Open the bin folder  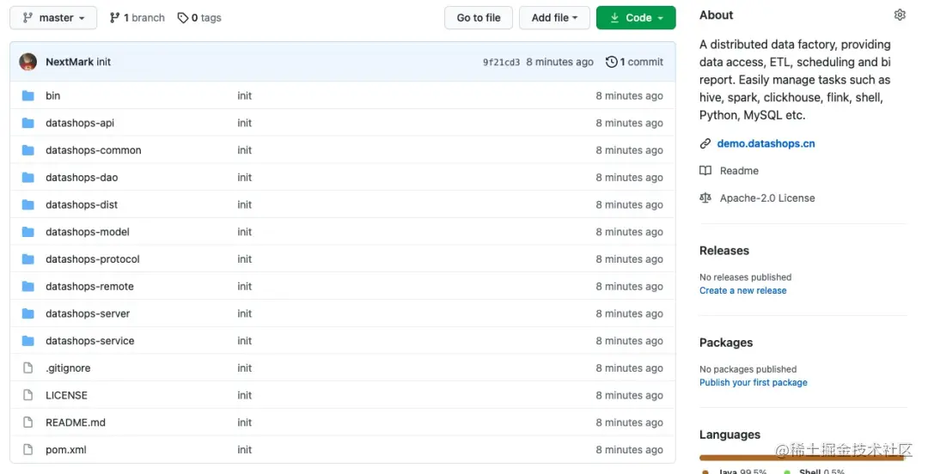(52, 96)
